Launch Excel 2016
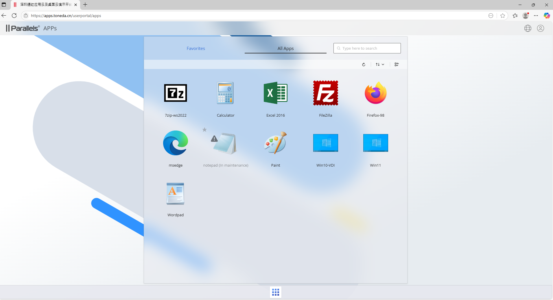 (275, 93)
